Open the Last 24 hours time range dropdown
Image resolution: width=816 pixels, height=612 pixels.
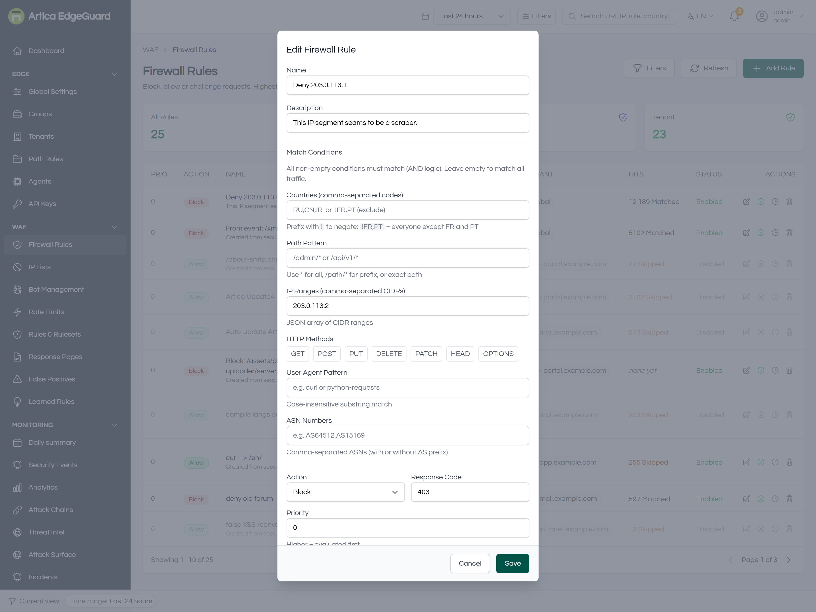(472, 16)
